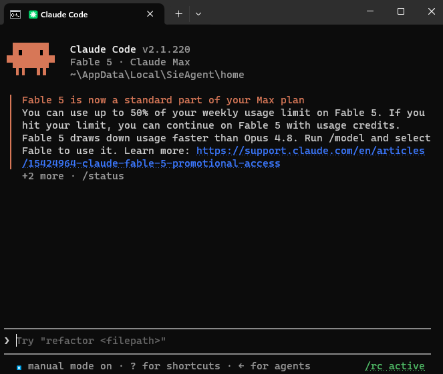
Task: Open the support.claude.com articles link
Action: [x=311, y=151]
